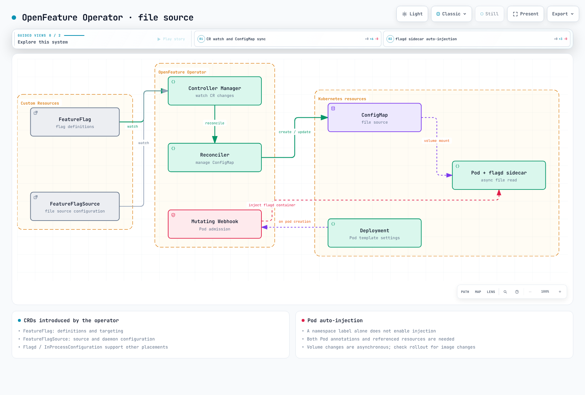Click 'Explore this system' text
The height and width of the screenshot is (395, 585).
43,42
